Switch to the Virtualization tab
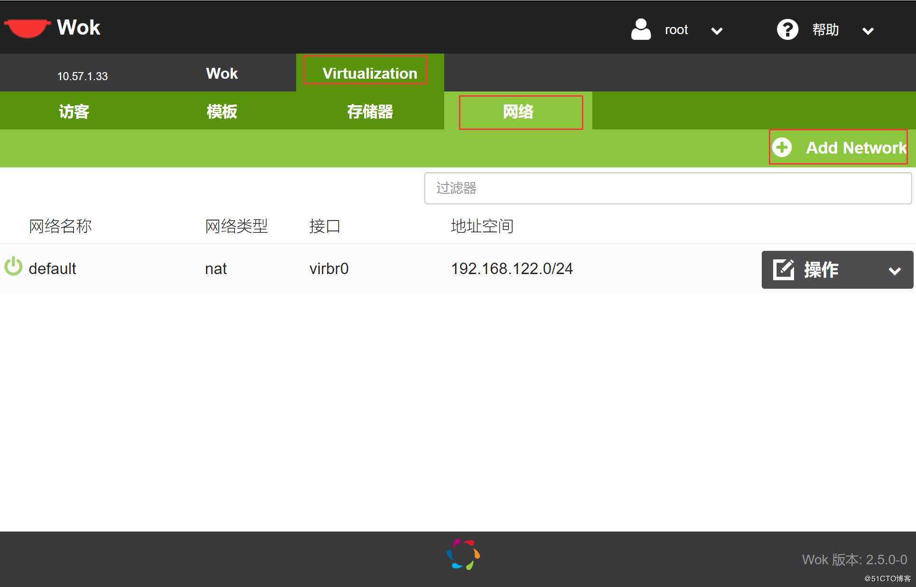This screenshot has height=587, width=916. (x=370, y=73)
